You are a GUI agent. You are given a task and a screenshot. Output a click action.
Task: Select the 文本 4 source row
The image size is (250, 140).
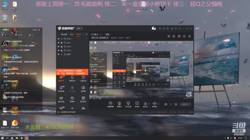click(72, 39)
